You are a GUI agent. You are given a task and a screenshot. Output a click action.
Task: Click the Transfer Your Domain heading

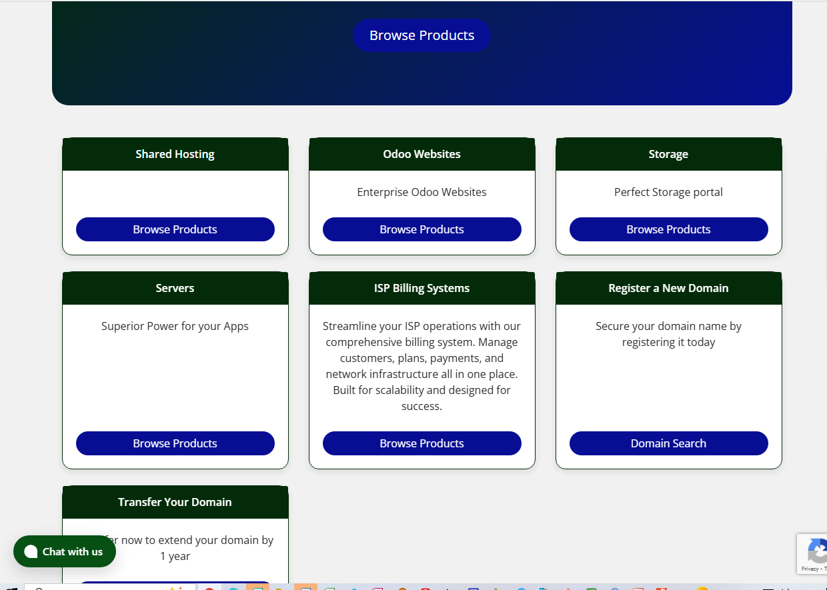(175, 501)
